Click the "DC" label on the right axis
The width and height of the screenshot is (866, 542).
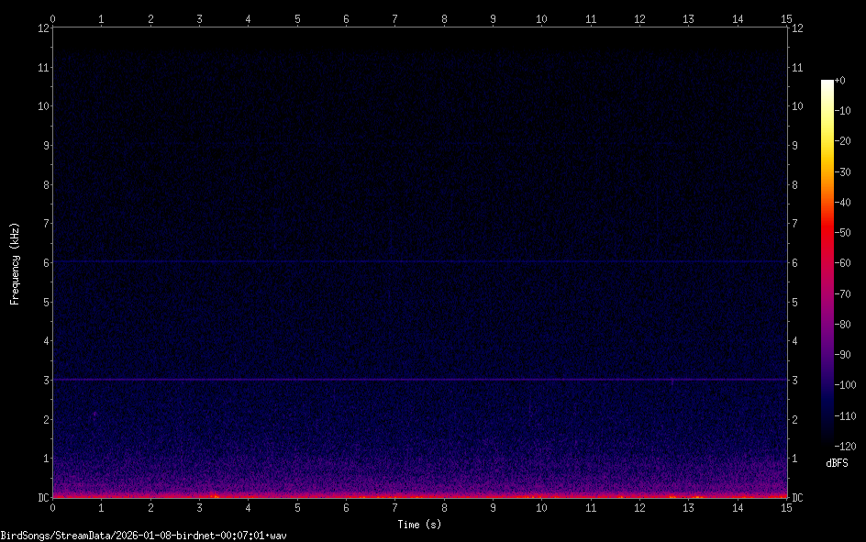point(797,498)
